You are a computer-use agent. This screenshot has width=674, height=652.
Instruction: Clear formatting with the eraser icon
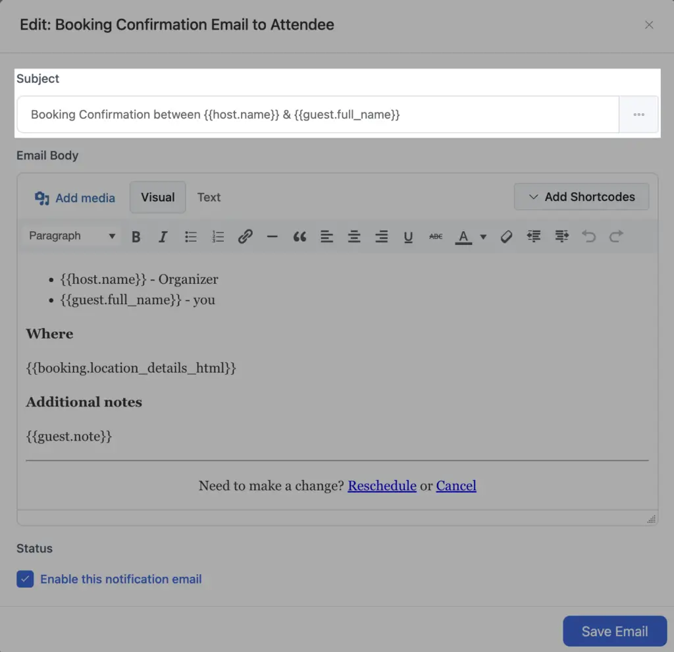tap(506, 236)
